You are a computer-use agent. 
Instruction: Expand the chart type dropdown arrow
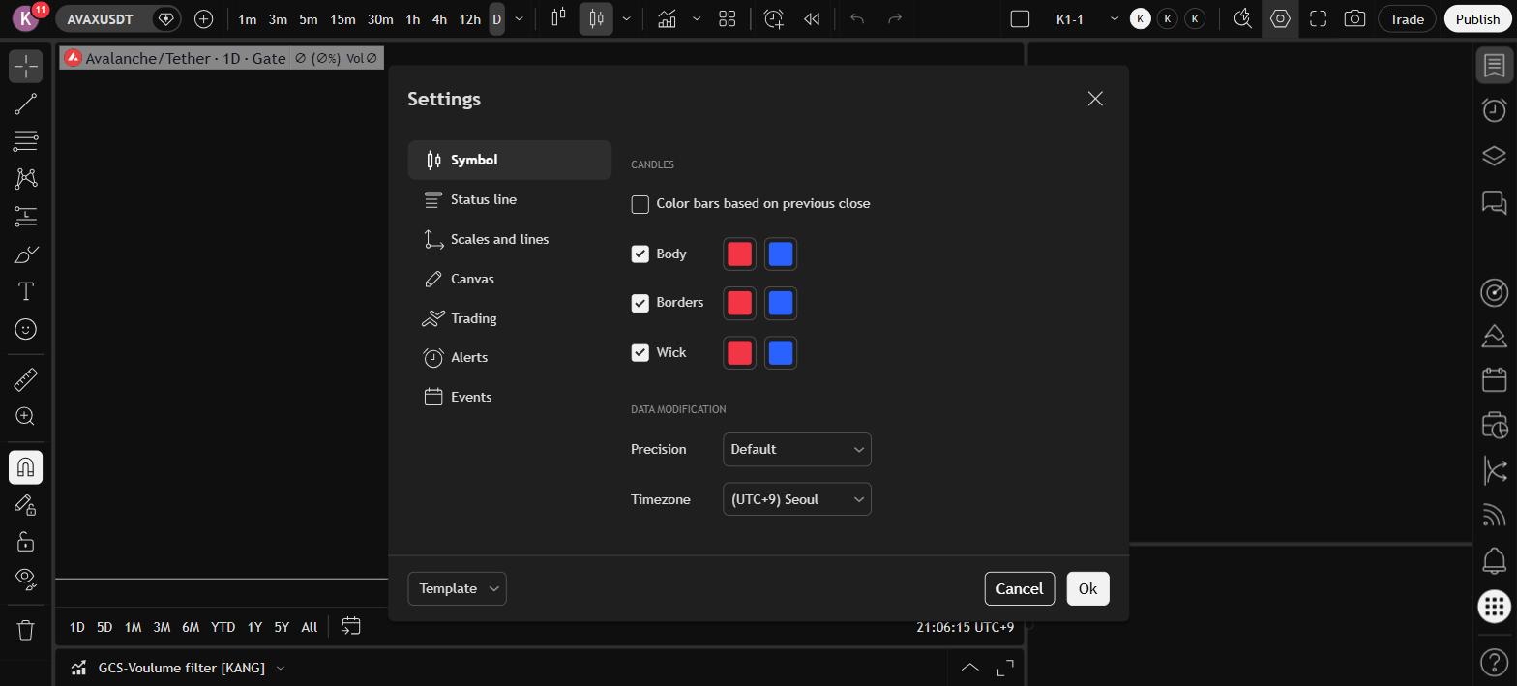[x=627, y=18]
